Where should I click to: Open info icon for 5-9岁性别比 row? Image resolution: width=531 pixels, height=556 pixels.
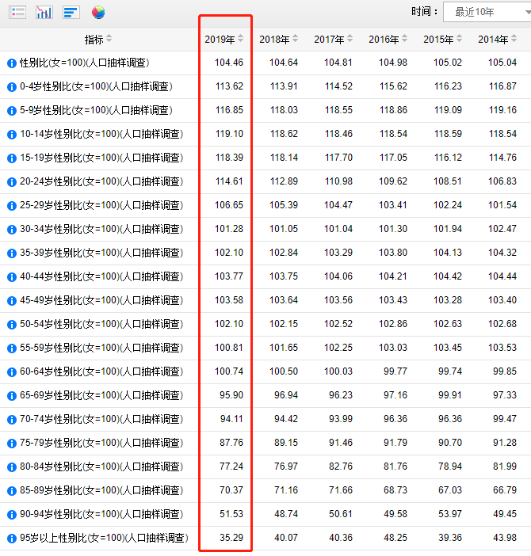point(12,111)
